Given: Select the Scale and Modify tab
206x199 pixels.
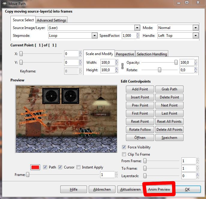Looking at the screenshot, I should pos(99,54).
